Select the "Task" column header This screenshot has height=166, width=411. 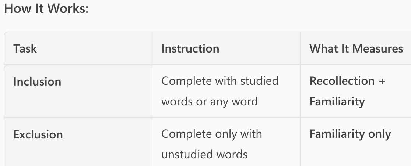click(25, 48)
